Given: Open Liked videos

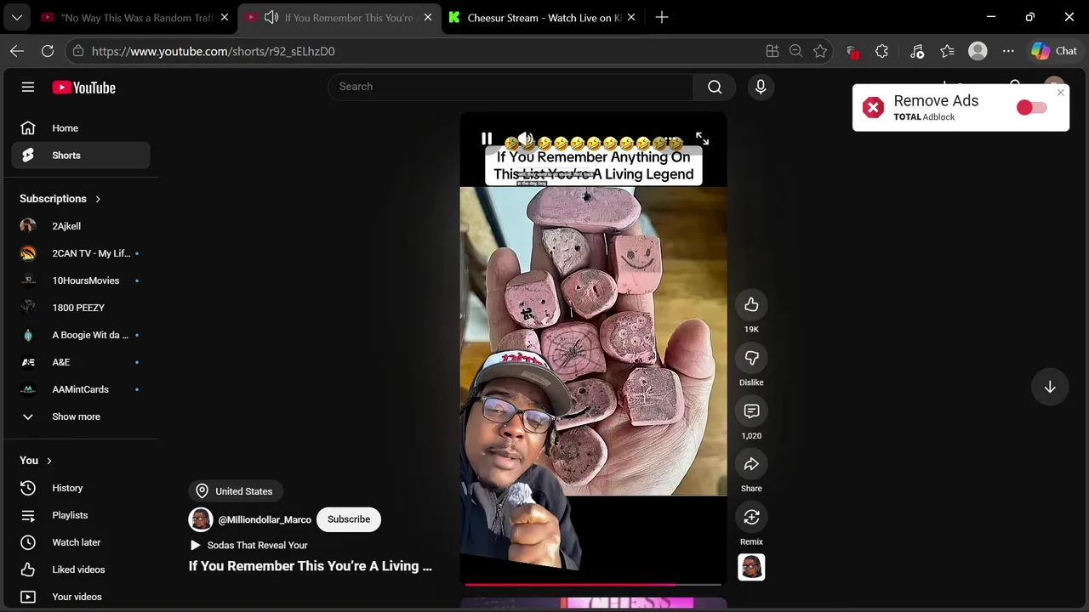Looking at the screenshot, I should click(81, 569).
